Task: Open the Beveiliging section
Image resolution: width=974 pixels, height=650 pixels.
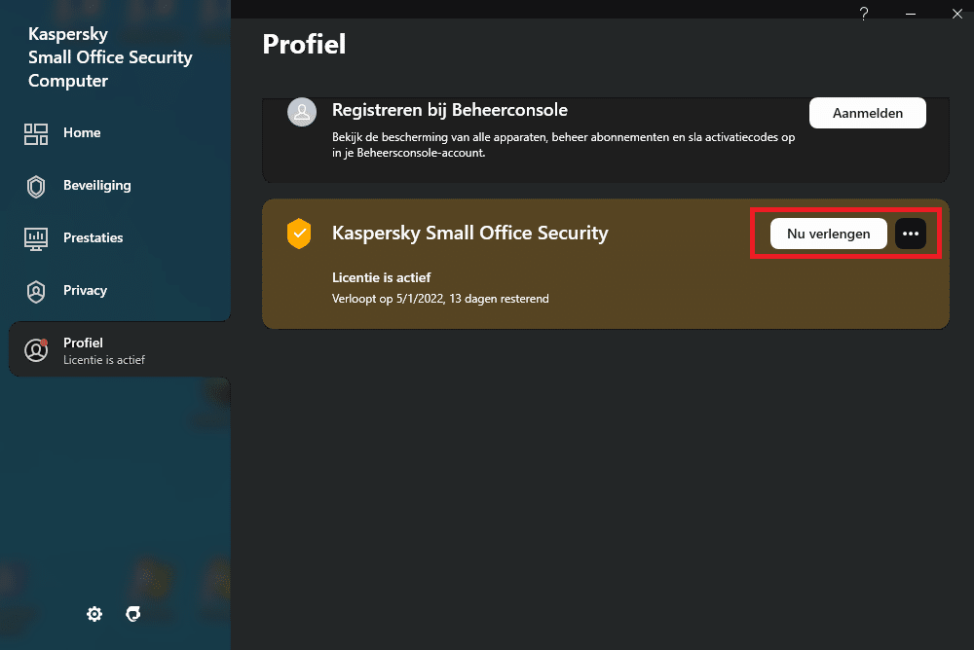Action: pyautogui.click(x=96, y=186)
